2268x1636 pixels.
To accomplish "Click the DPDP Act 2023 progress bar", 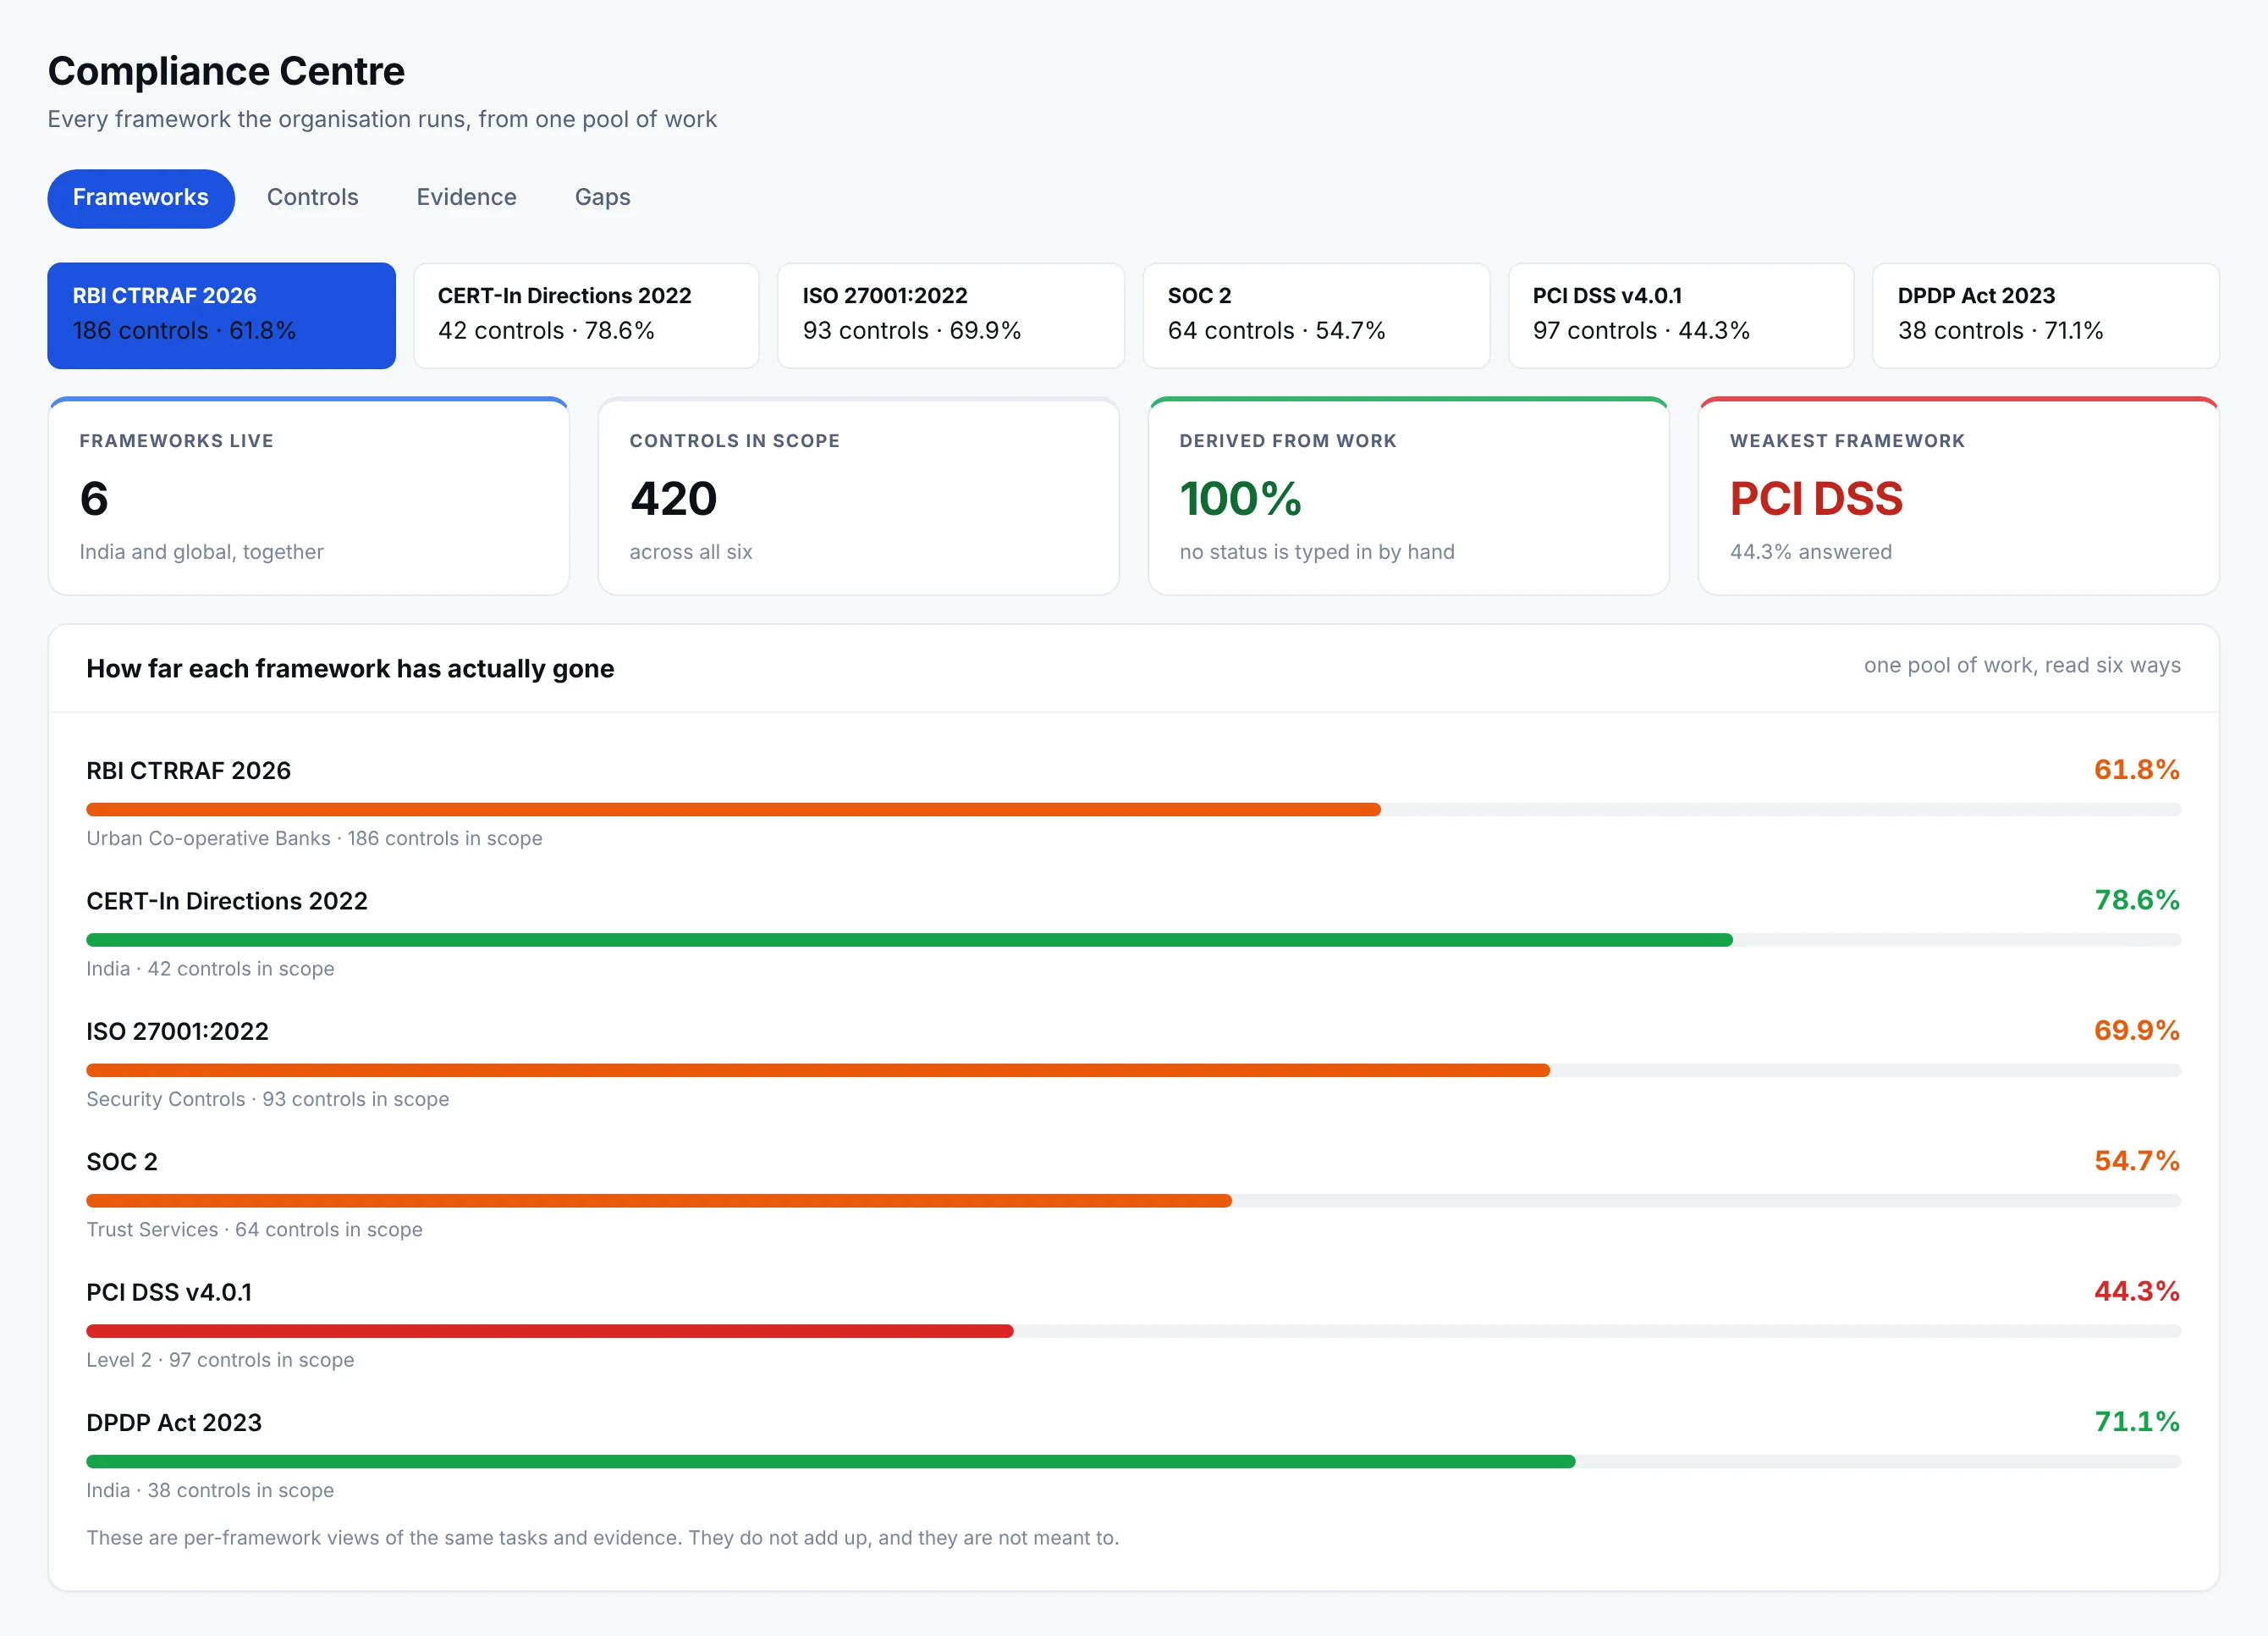I will click(1133, 1462).
